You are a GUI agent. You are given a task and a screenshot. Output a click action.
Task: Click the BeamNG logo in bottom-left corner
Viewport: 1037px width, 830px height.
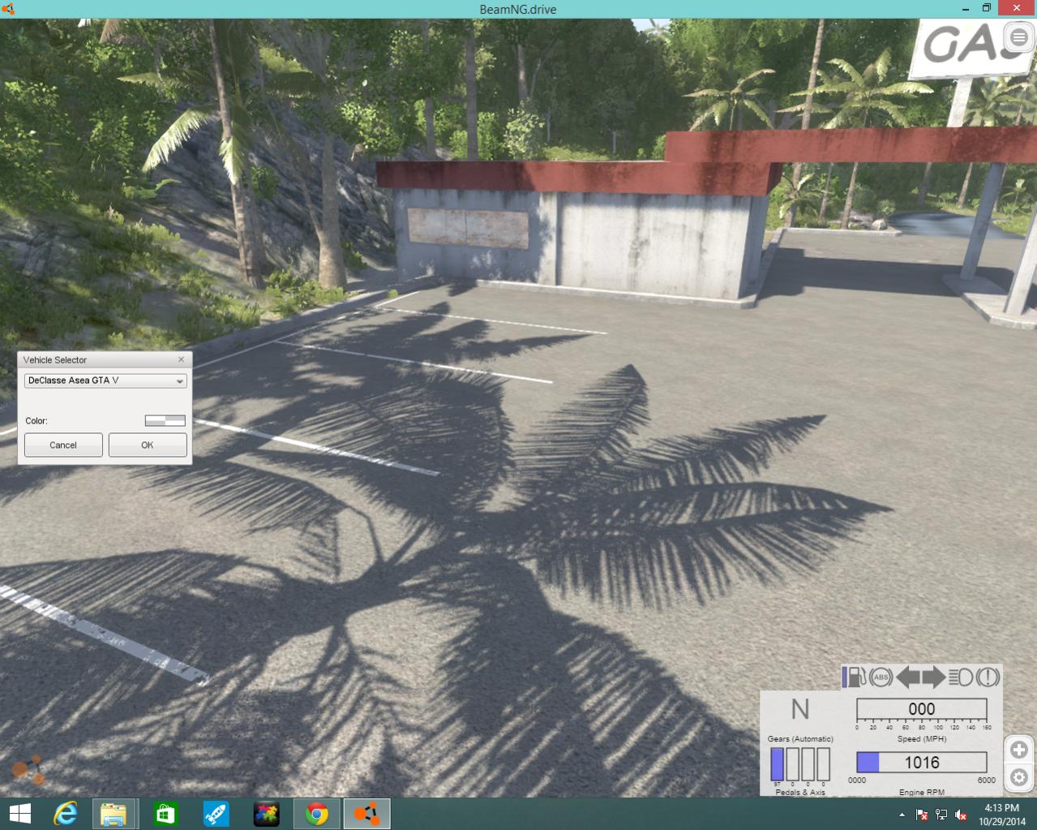click(28, 769)
